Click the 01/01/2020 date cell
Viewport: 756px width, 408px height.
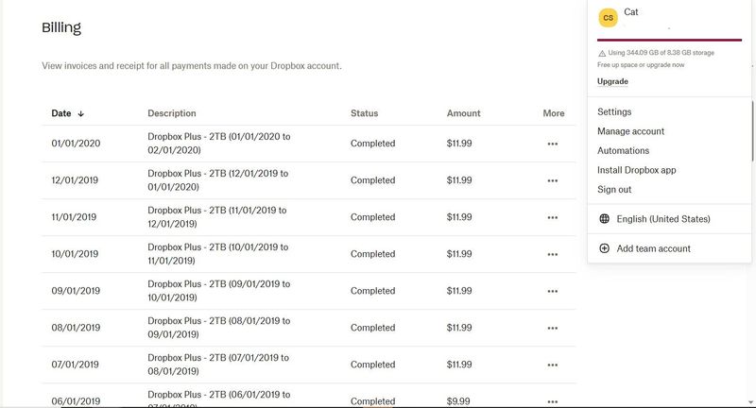(x=76, y=143)
